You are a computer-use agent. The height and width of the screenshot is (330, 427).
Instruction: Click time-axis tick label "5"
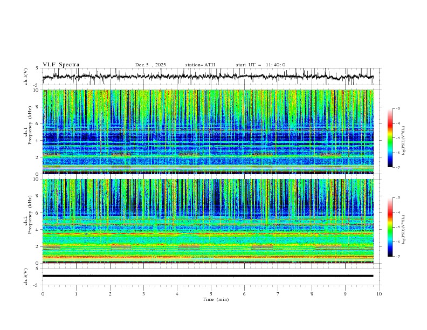click(x=211, y=294)
